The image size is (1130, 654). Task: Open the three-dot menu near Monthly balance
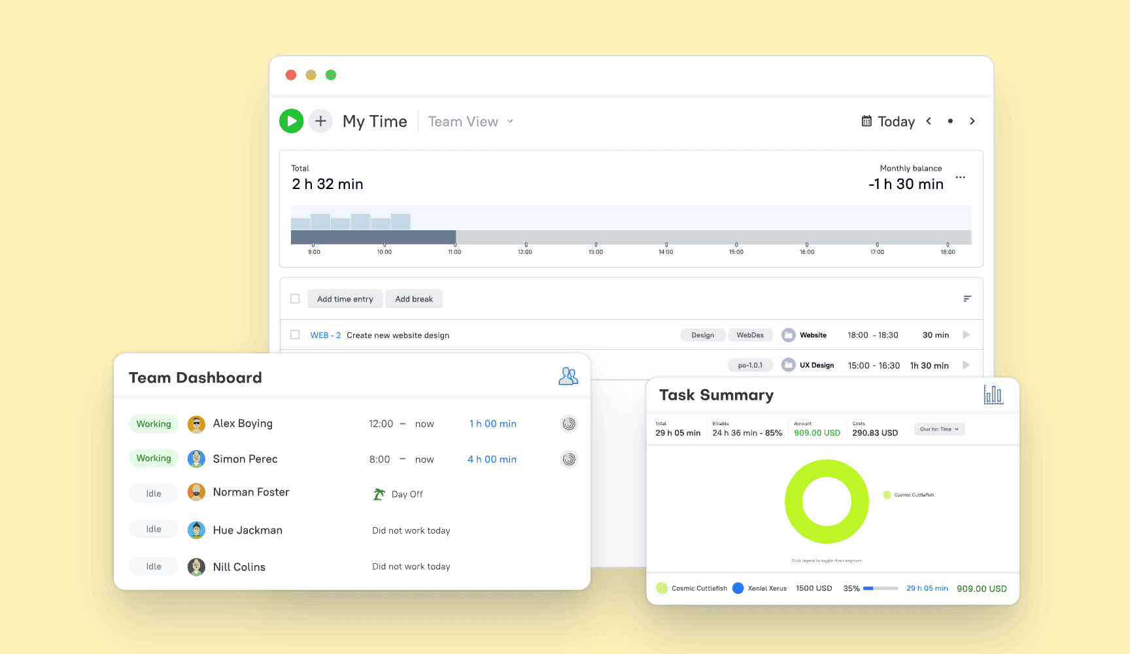point(960,177)
